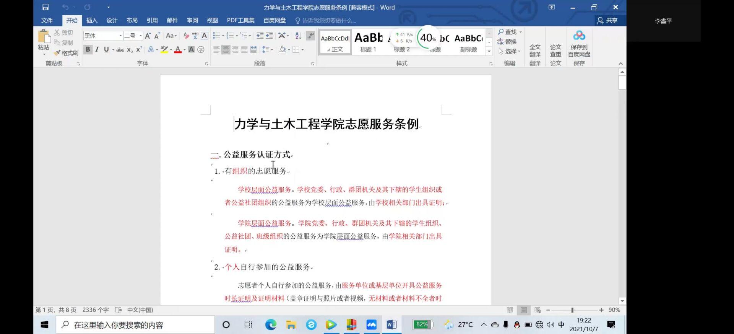Open the 插入 (Insert) ribbon tab
Image resolution: width=734 pixels, height=334 pixels.
coord(92,20)
